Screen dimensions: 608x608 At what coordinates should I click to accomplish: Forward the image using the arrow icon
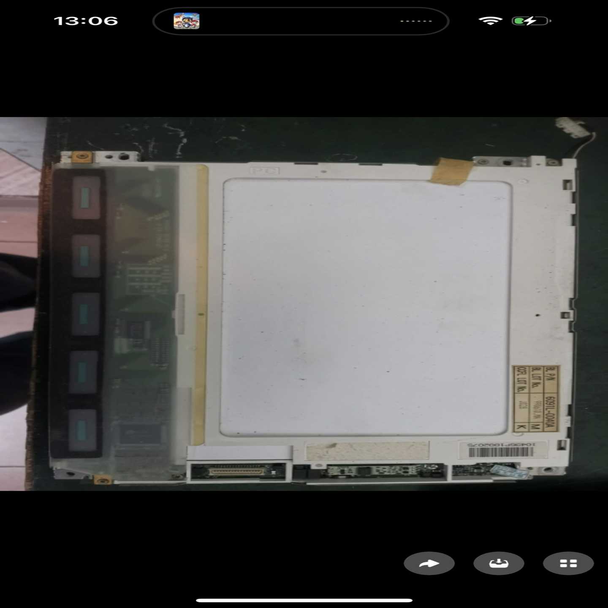[429, 563]
